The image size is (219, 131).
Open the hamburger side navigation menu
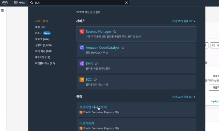2,10
